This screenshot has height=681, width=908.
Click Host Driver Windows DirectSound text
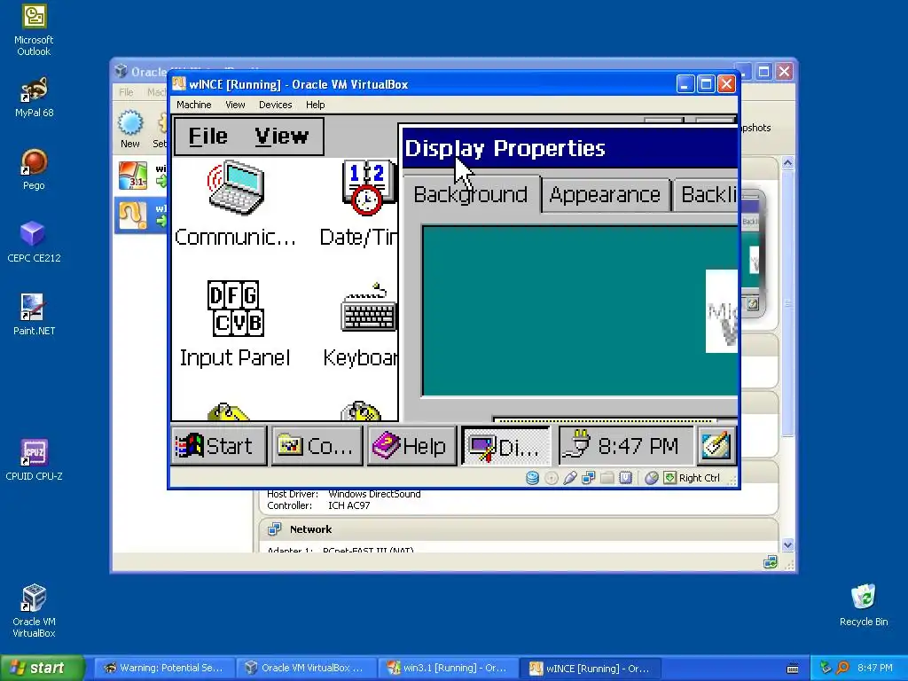[x=343, y=494]
